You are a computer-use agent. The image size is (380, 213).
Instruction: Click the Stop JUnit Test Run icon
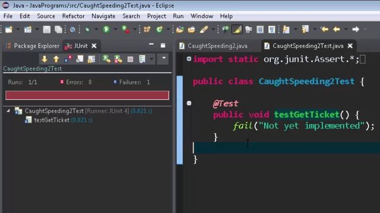tap(130, 59)
